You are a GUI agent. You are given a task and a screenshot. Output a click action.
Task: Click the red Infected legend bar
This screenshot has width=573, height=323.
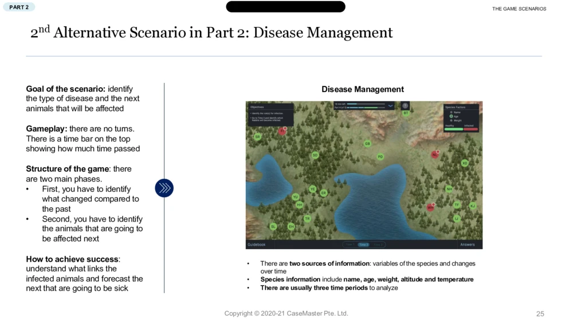coord(470,129)
